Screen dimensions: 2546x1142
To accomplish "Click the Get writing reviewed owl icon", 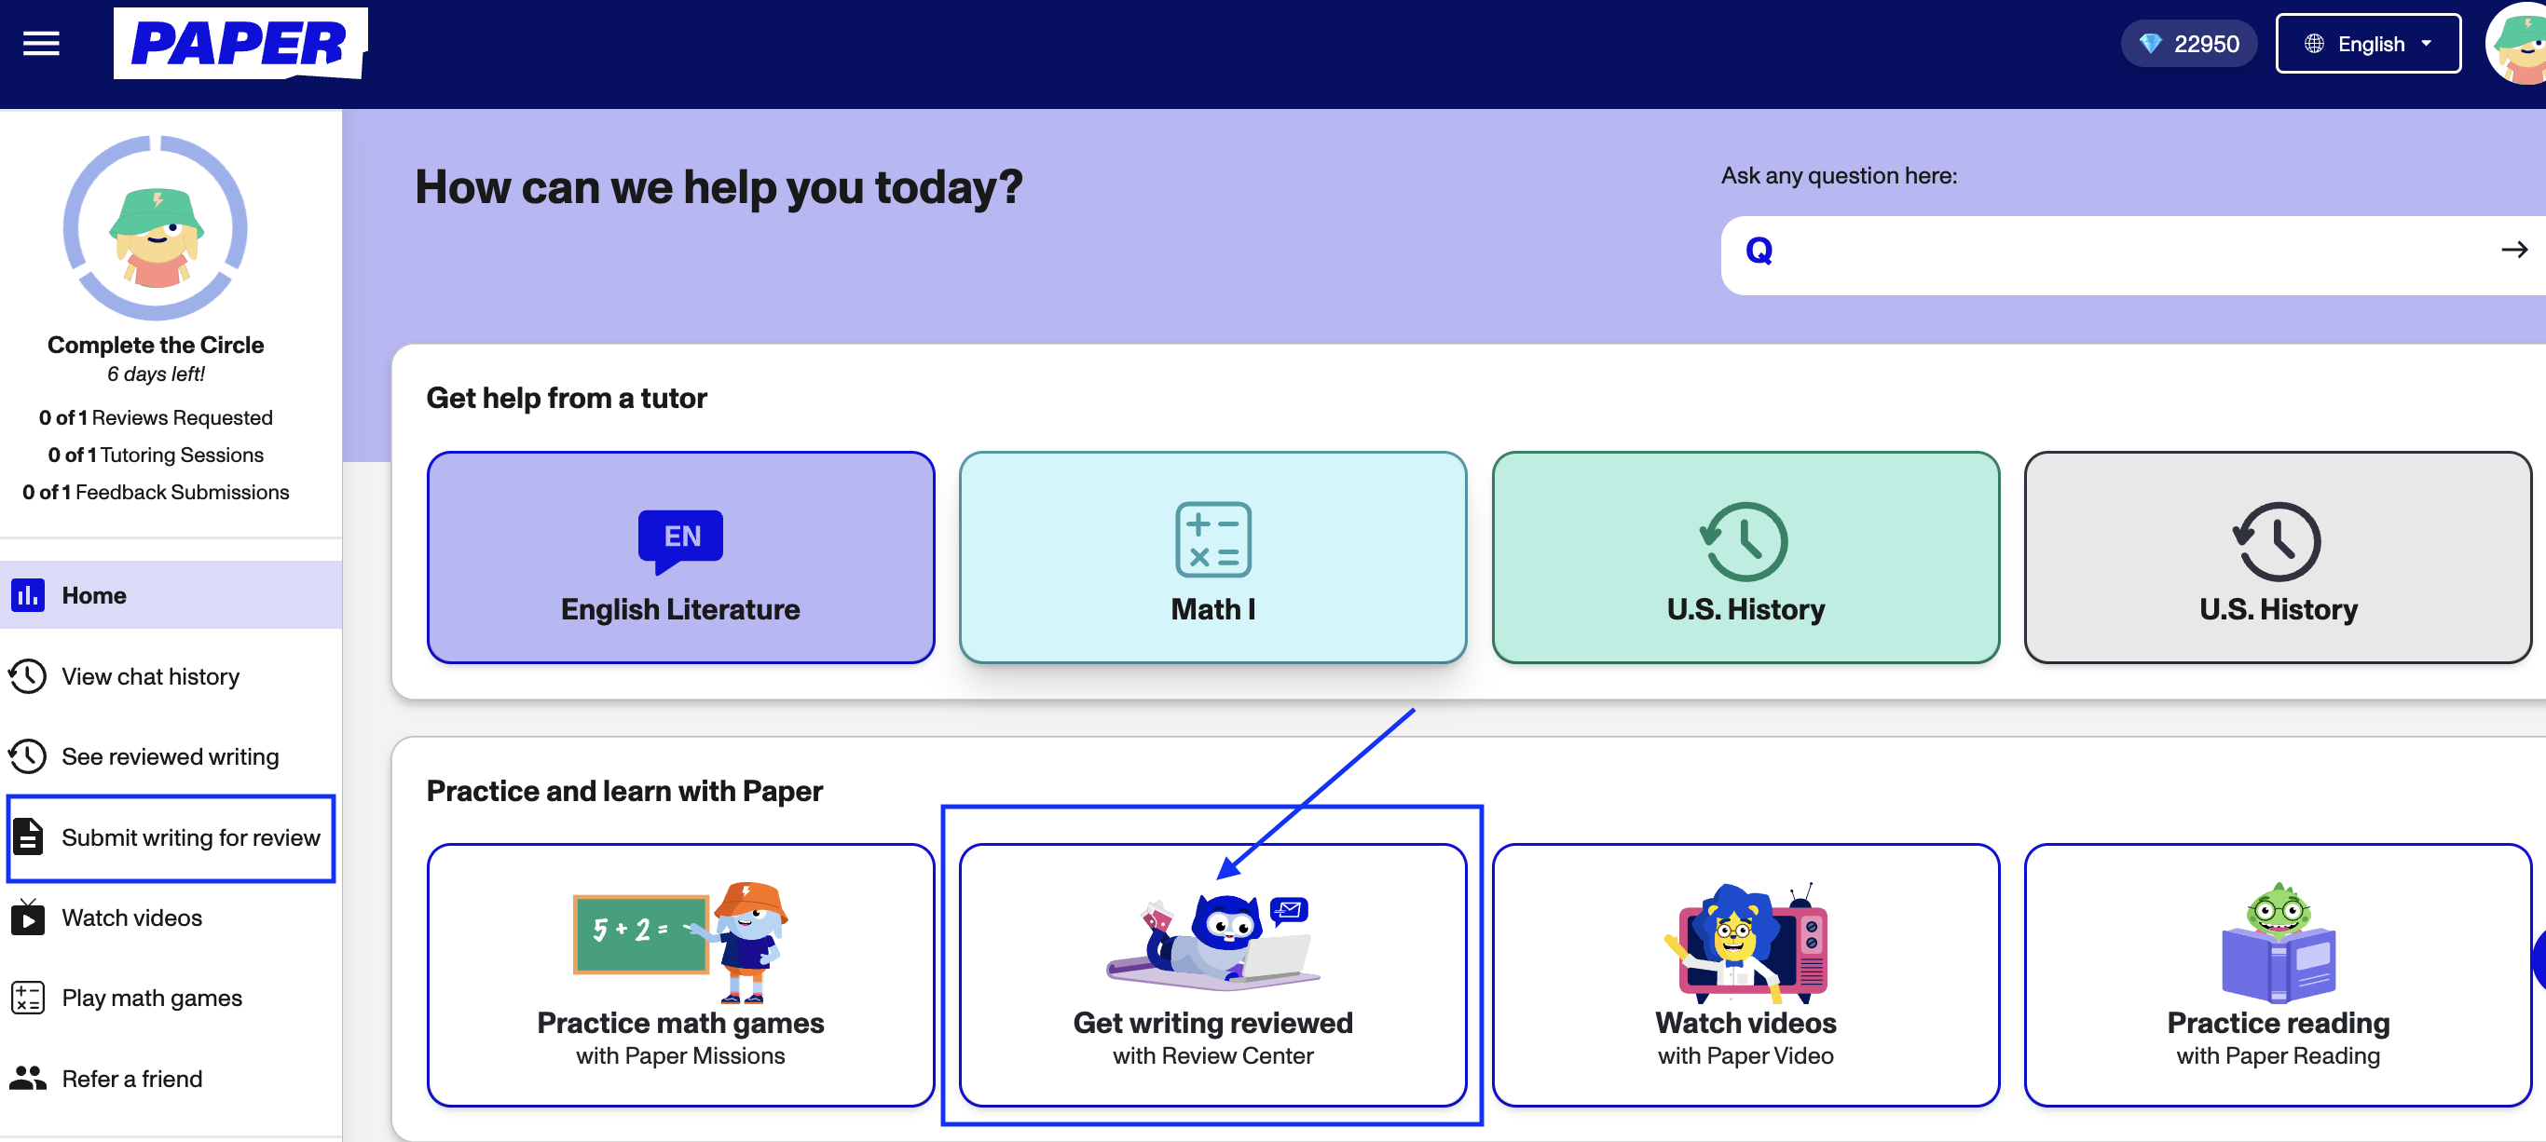I will (1213, 932).
